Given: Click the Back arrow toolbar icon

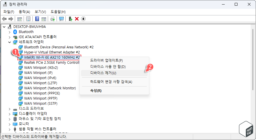Looking at the screenshot, I should pyautogui.click(x=4, y=19).
